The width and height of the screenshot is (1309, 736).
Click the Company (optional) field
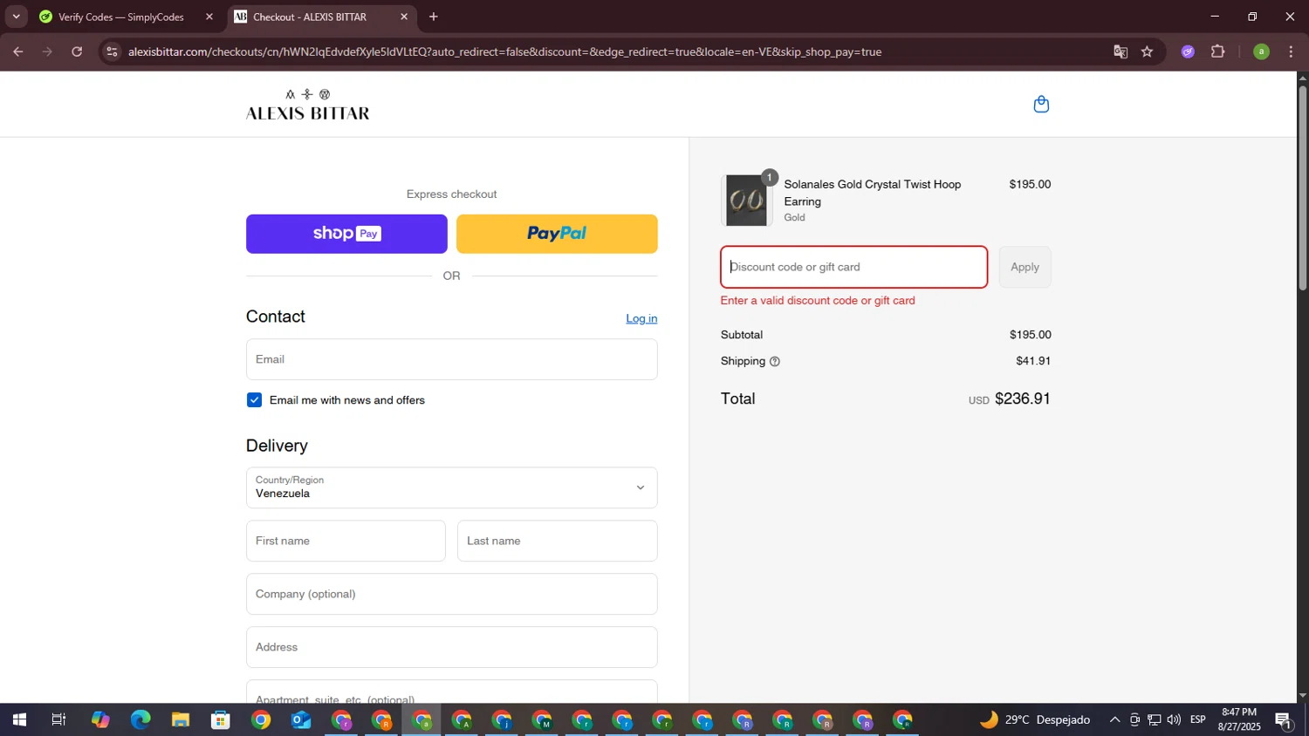click(x=451, y=594)
